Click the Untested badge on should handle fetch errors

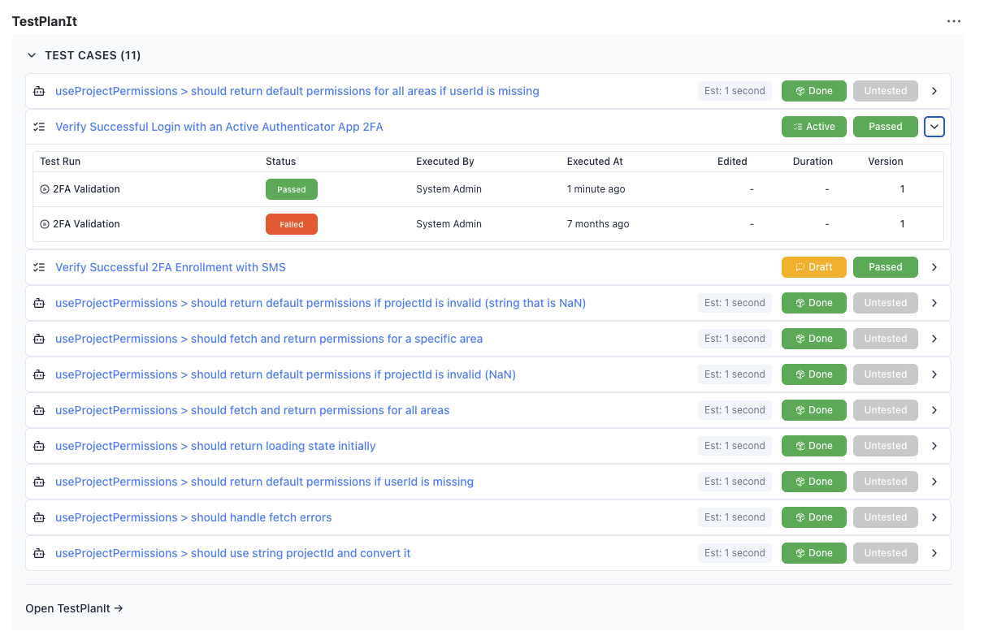[x=885, y=517]
